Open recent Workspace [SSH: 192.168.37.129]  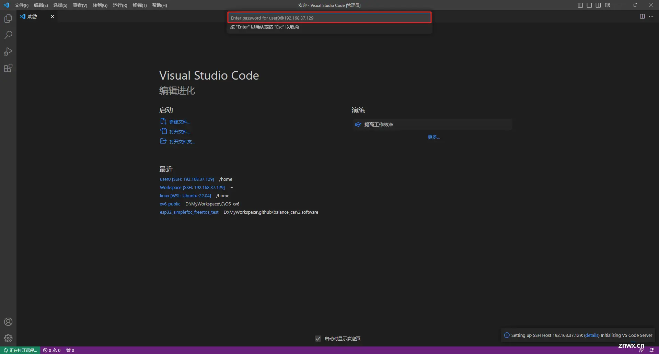(192, 187)
